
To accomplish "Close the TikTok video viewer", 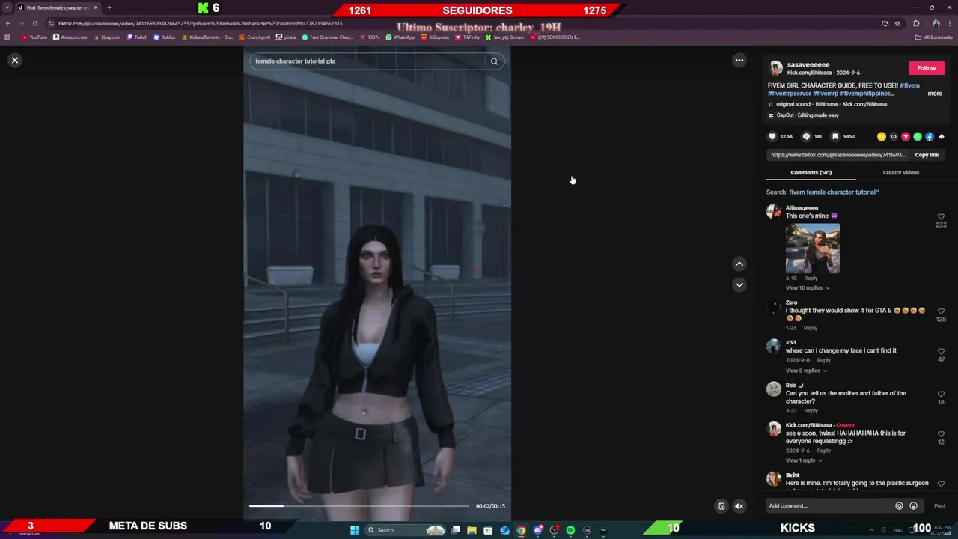I will click(x=14, y=60).
